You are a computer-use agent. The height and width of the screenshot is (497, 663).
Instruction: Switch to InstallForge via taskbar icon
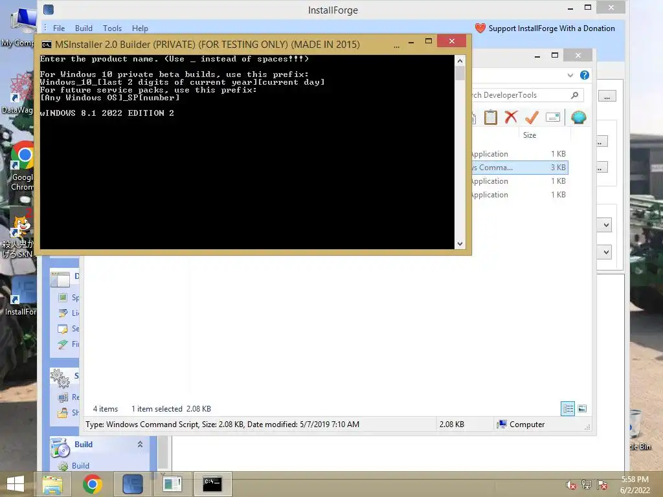[x=132, y=484]
